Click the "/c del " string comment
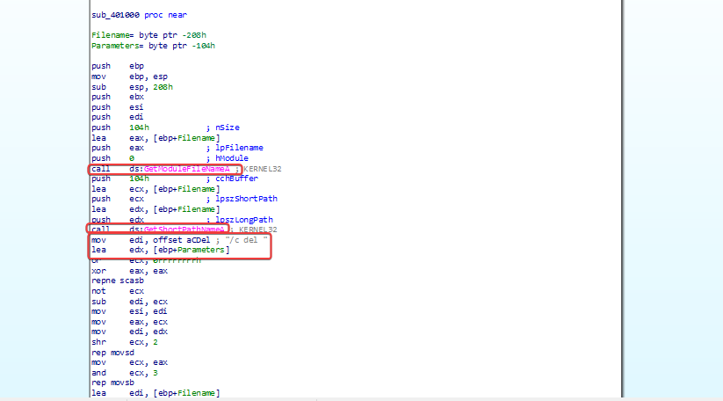 [246, 240]
